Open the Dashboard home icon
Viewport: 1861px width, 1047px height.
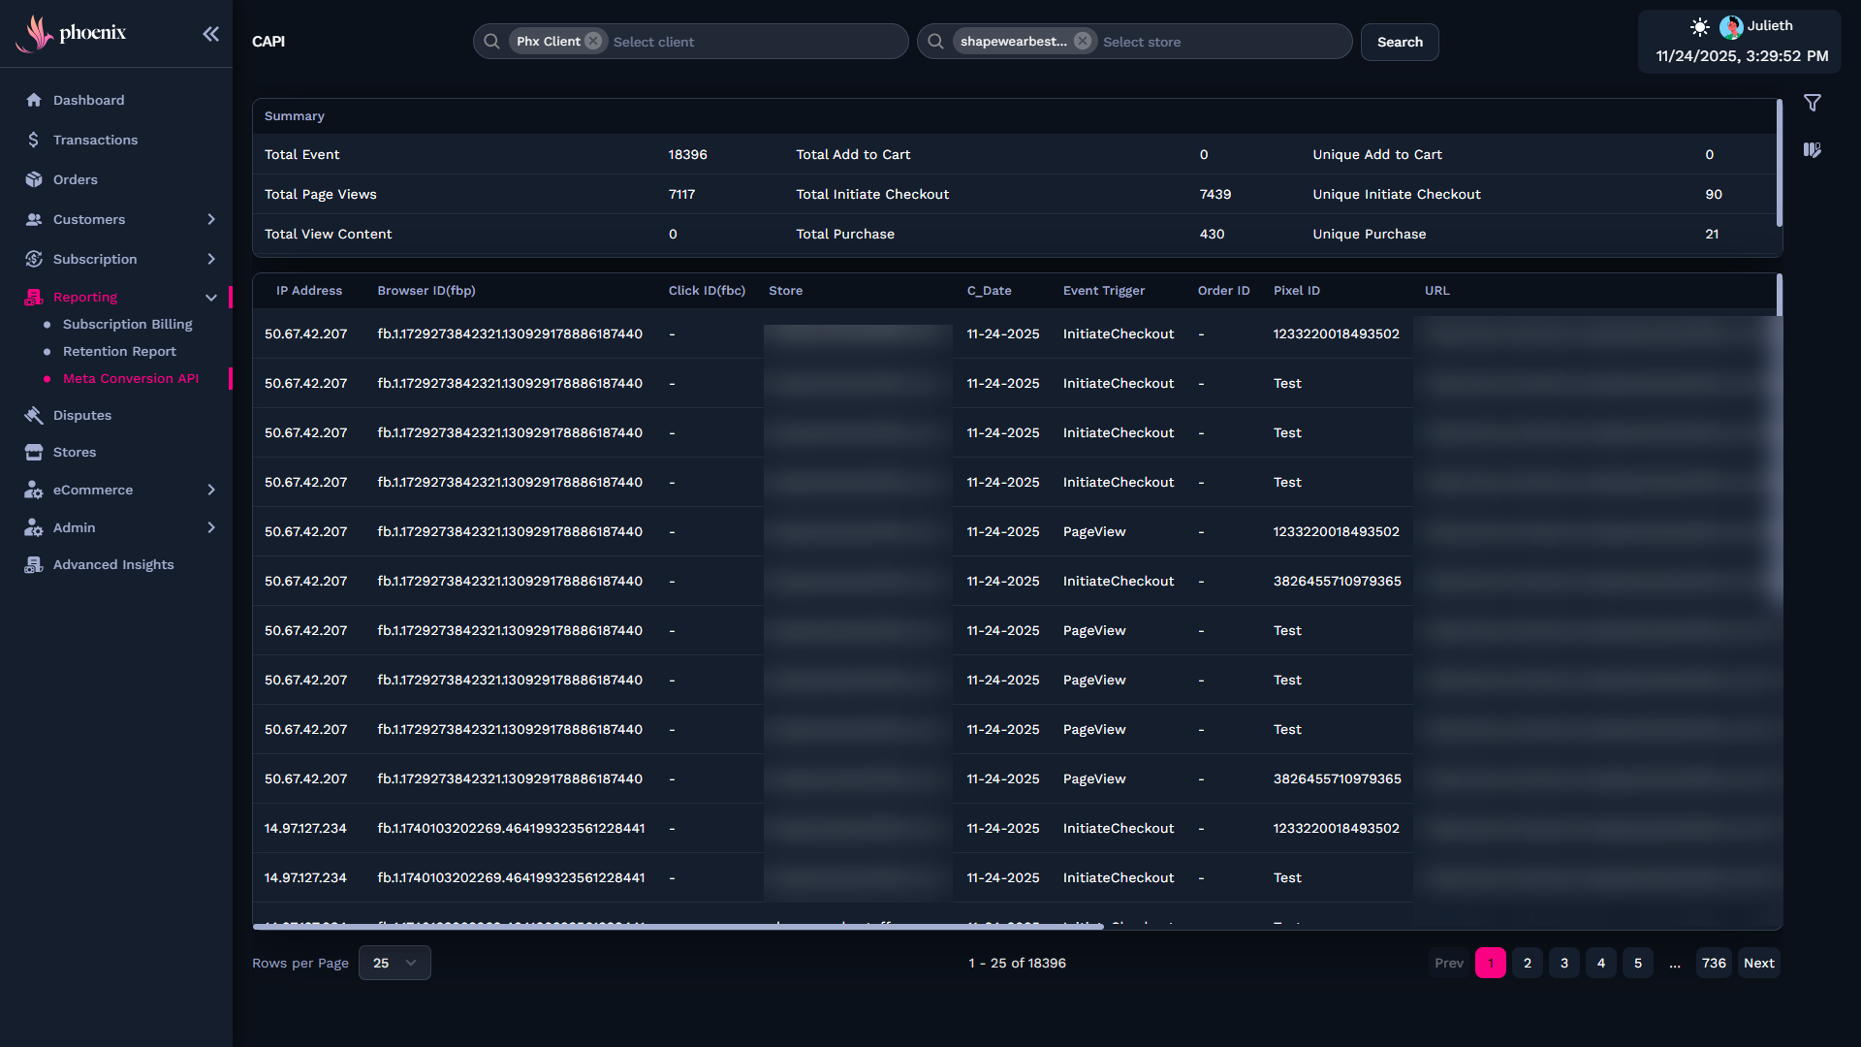[x=34, y=100]
